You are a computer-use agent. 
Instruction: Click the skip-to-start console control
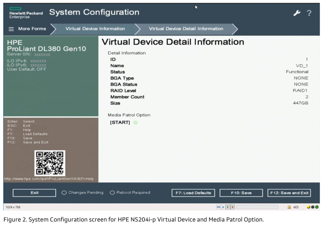coord(218,207)
